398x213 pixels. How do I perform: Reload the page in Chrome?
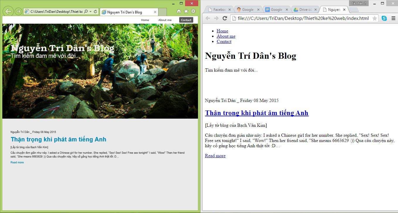point(225,18)
